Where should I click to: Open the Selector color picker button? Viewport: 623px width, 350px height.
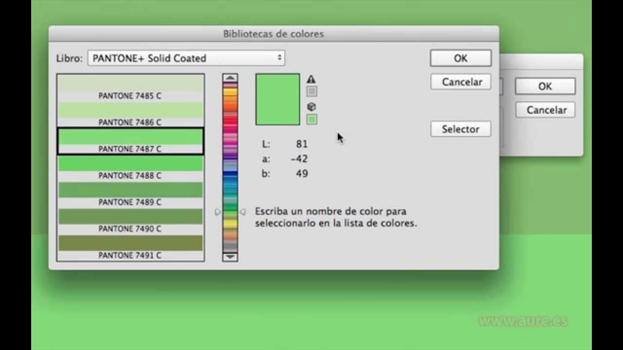tap(460, 129)
